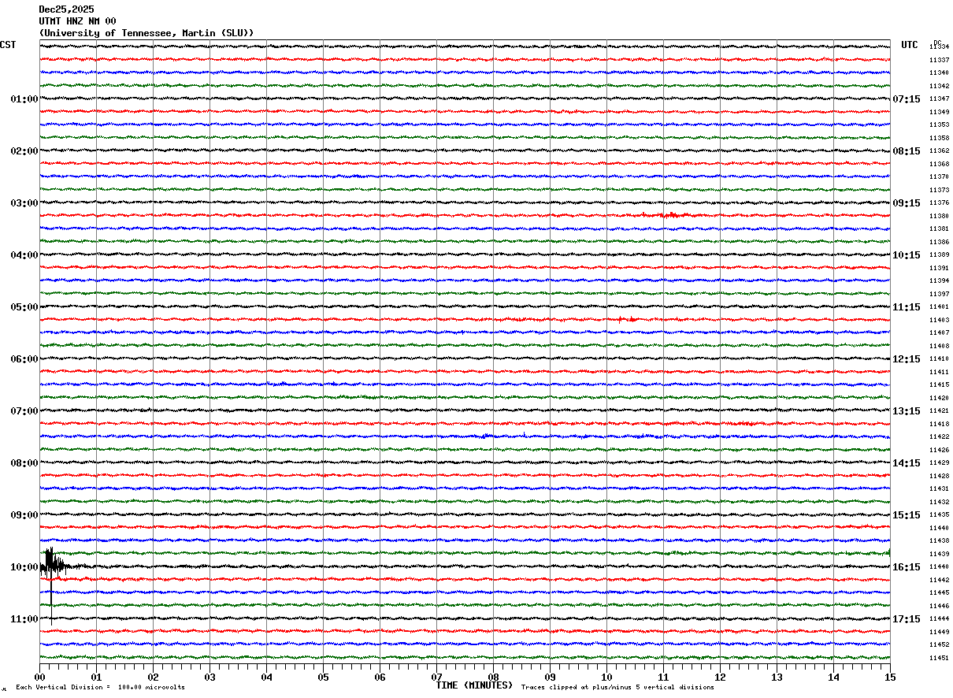The width and height of the screenshot is (953, 698).
Task: Click the DC value 11376
Action: (939, 203)
